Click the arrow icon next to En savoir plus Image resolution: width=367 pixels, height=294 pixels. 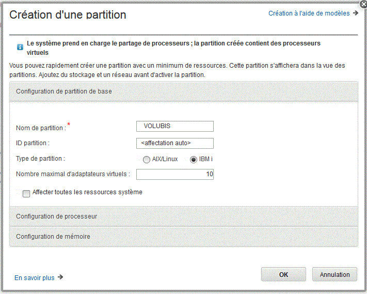[x=60, y=277]
